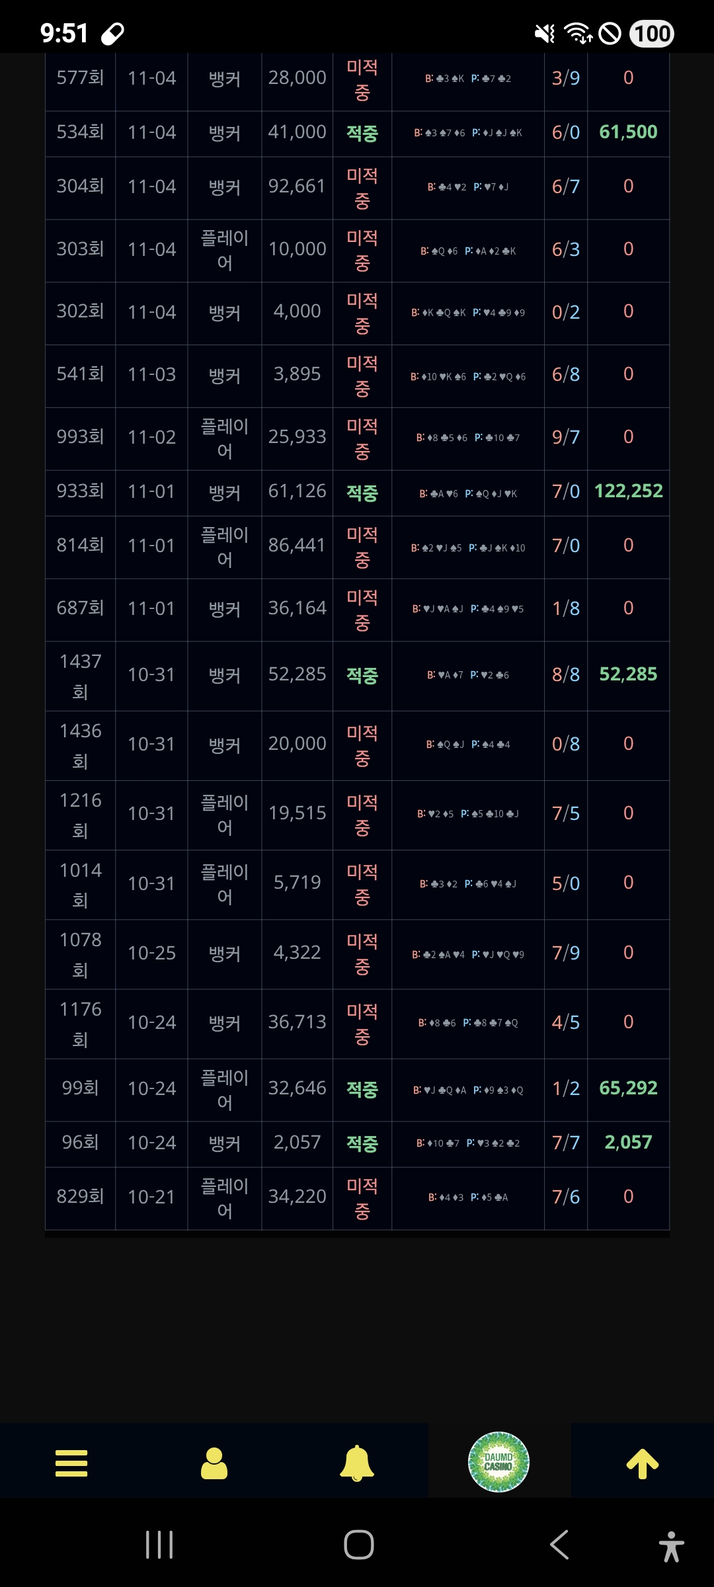Select the 829회 round row
The height and width of the screenshot is (1587, 714).
coord(80,1197)
